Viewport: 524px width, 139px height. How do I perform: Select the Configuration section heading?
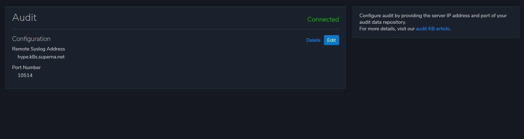click(x=31, y=39)
